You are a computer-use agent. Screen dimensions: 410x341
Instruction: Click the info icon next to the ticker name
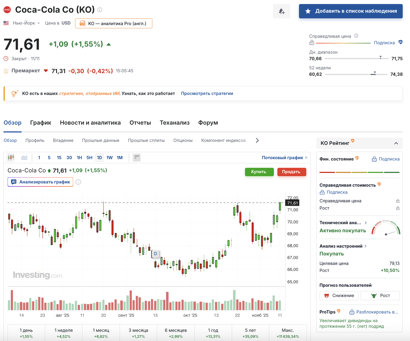[99, 10]
